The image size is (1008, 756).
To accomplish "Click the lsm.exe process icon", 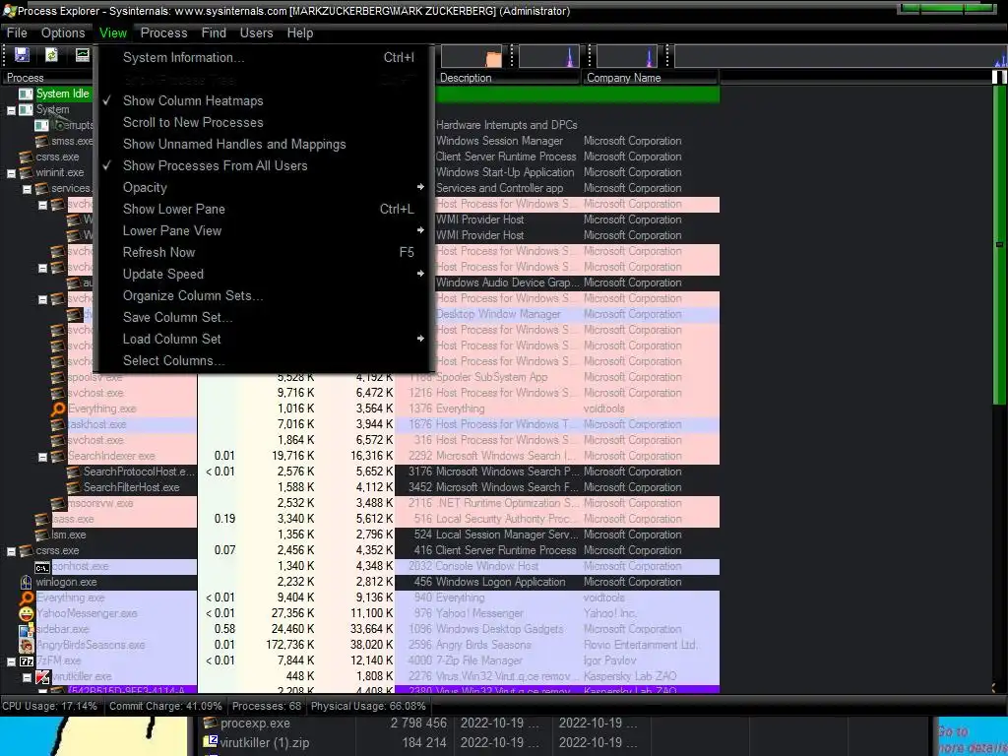I will tap(41, 535).
